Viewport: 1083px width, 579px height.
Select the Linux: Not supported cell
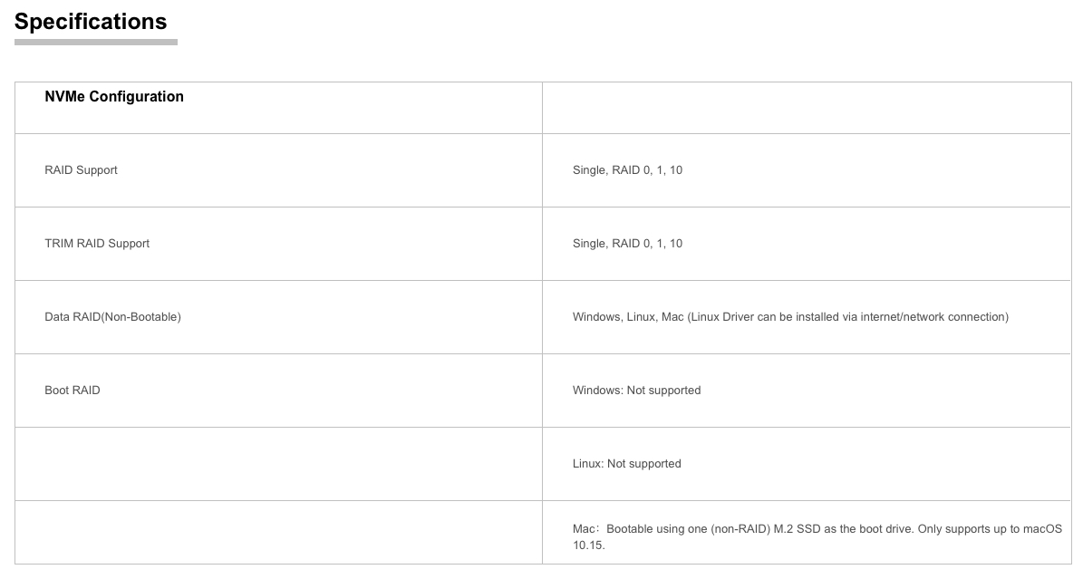806,464
